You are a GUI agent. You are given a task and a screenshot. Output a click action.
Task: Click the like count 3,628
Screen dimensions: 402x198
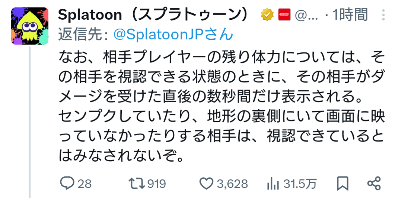(x=233, y=184)
